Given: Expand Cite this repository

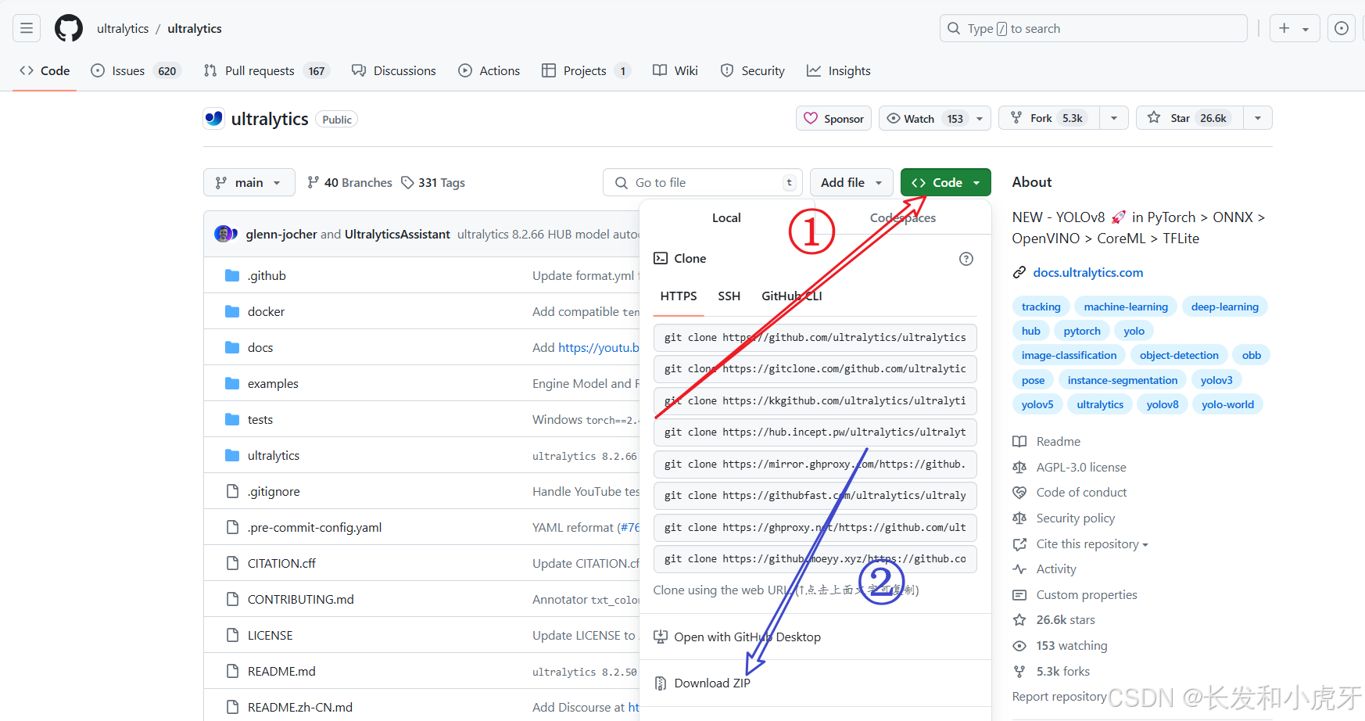Looking at the screenshot, I should [1091, 544].
